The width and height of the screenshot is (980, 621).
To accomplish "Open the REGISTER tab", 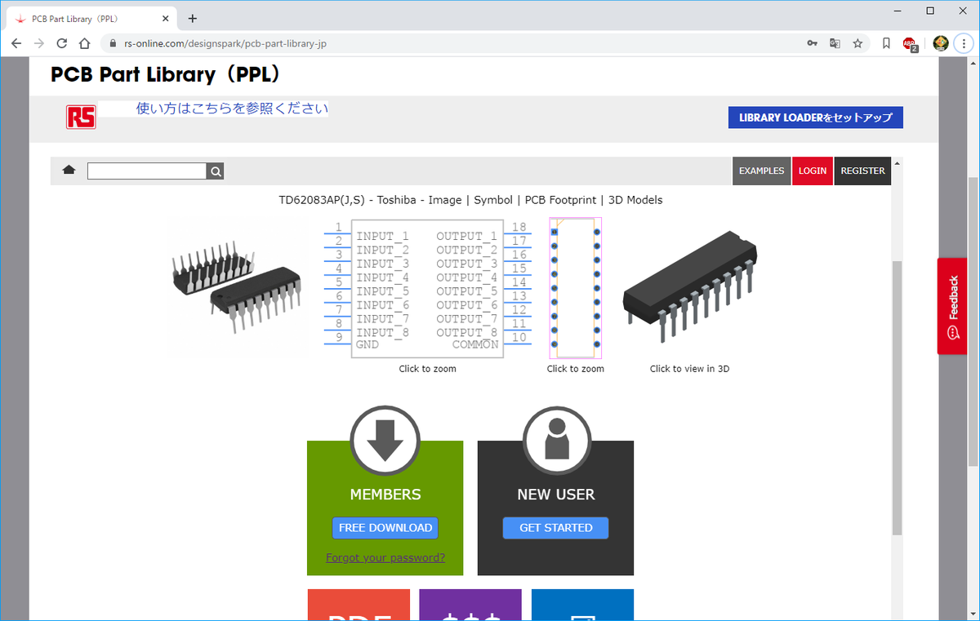I will [863, 171].
